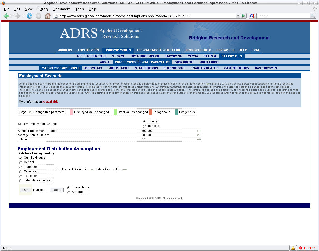
Task: Follow the 'is available' link
Action: [x=51, y=102]
